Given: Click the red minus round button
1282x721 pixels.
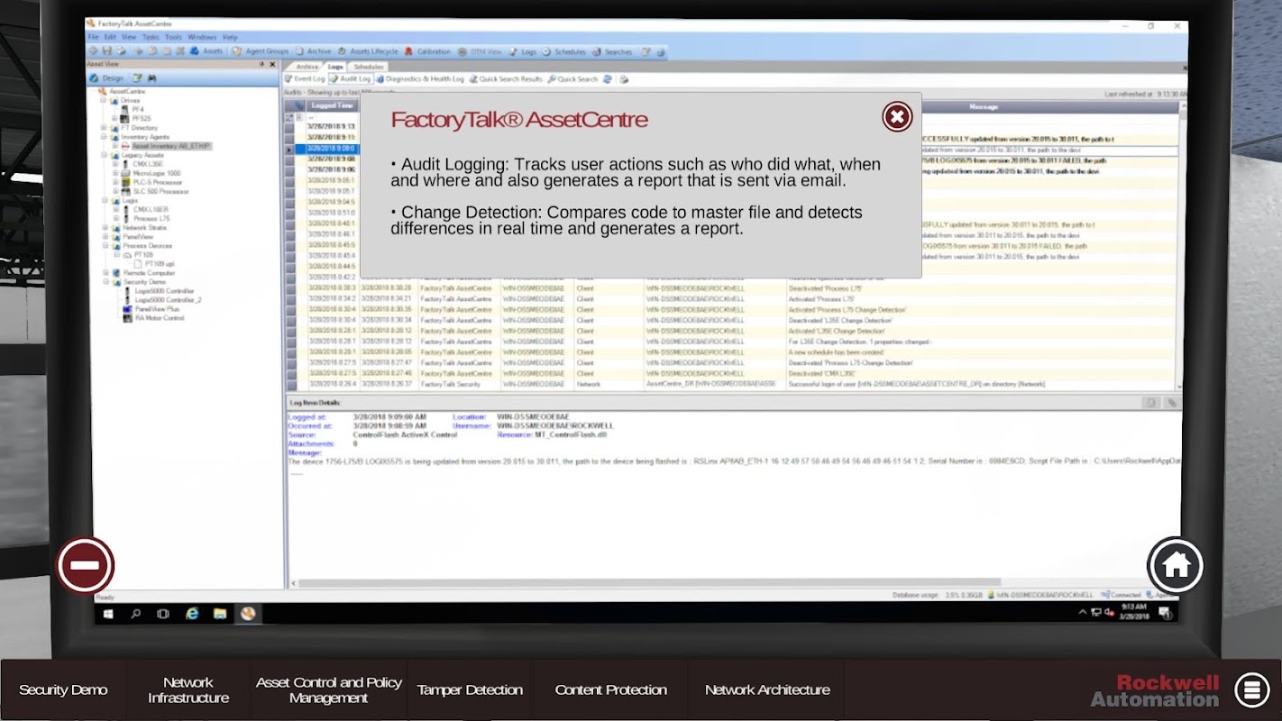Looking at the screenshot, I should 86,565.
